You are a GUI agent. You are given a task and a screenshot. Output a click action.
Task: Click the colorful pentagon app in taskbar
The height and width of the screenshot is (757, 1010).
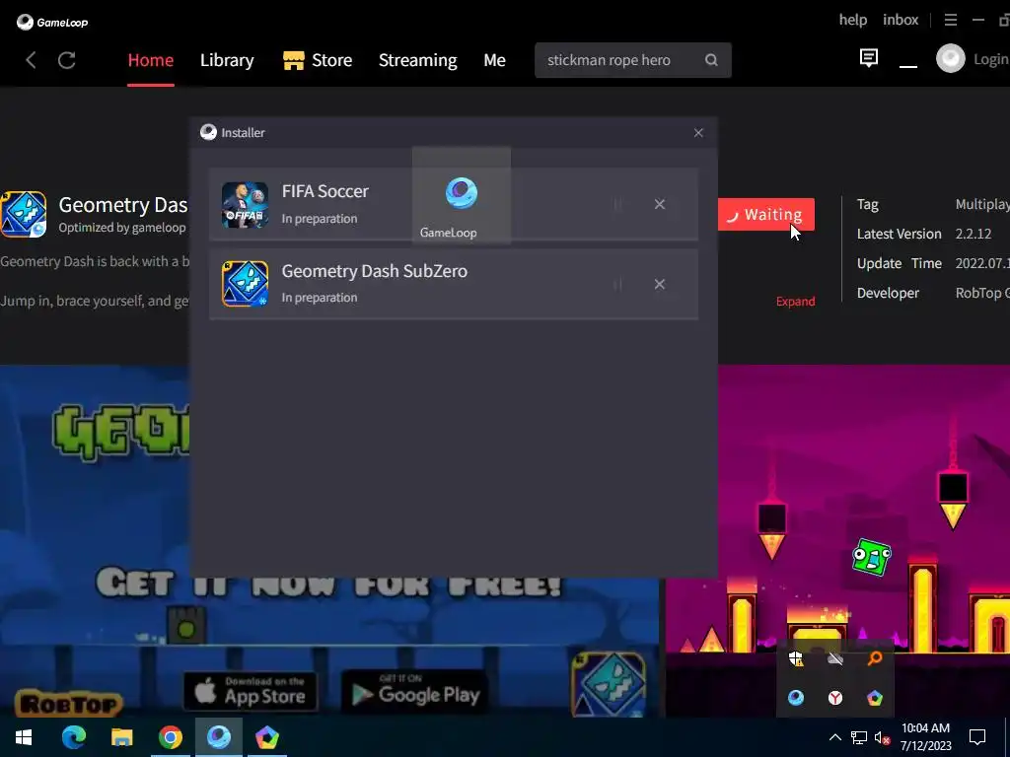point(266,737)
